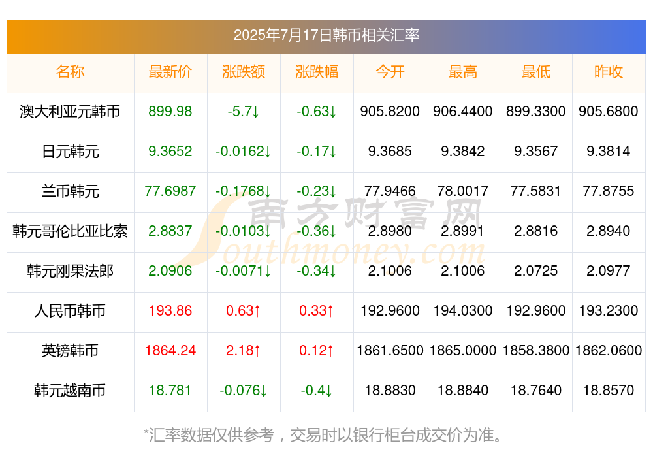
Task: Click change percent -0.4↓
Action: [317, 391]
